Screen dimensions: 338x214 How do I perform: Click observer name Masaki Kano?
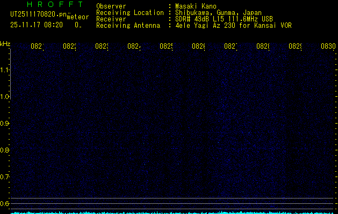pos(196,6)
